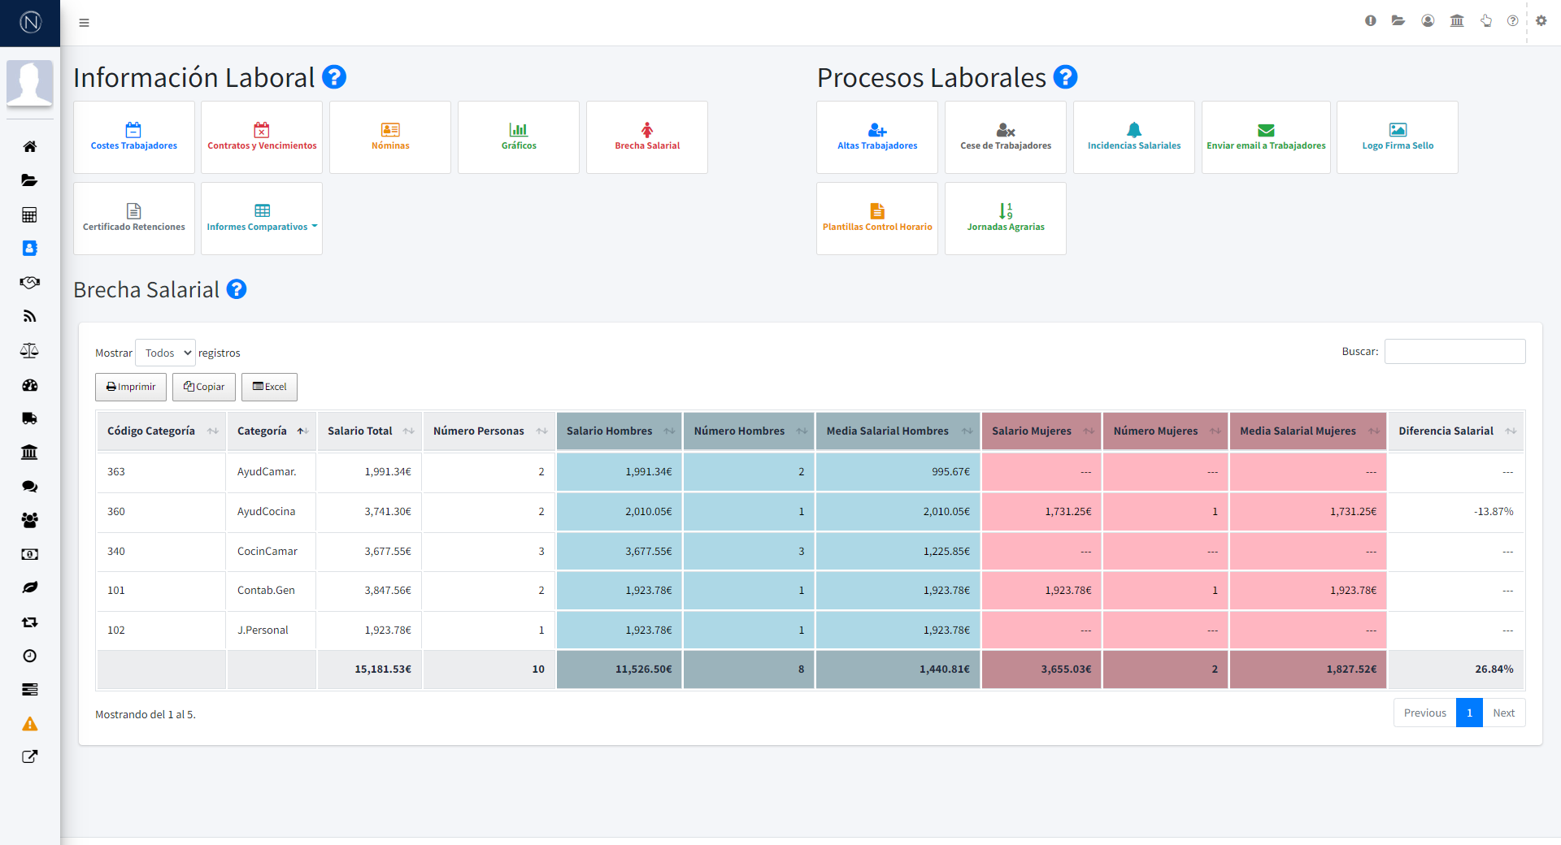Viewport: 1561px width, 845px height.
Task: Open the user account icon in header
Action: point(1428,21)
